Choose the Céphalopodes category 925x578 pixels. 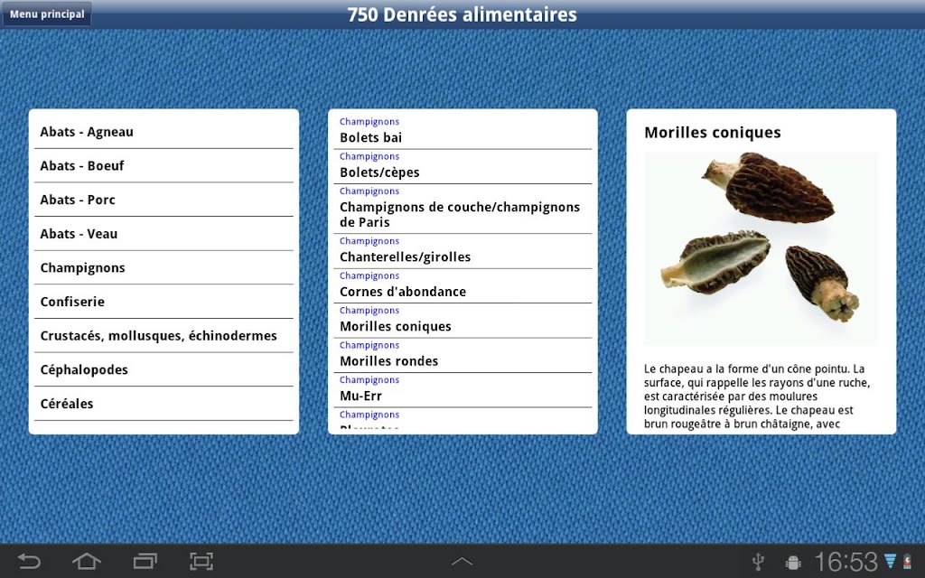coord(164,369)
